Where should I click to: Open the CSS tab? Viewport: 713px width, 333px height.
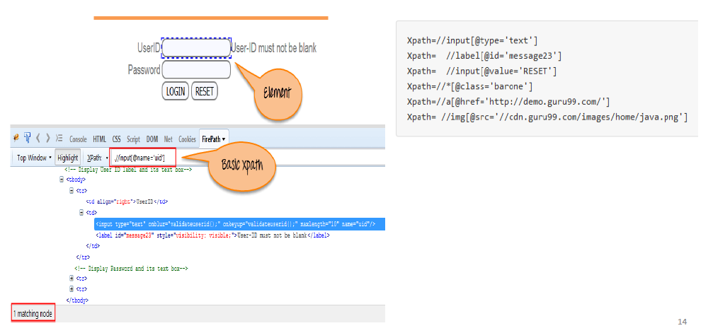pyautogui.click(x=117, y=139)
